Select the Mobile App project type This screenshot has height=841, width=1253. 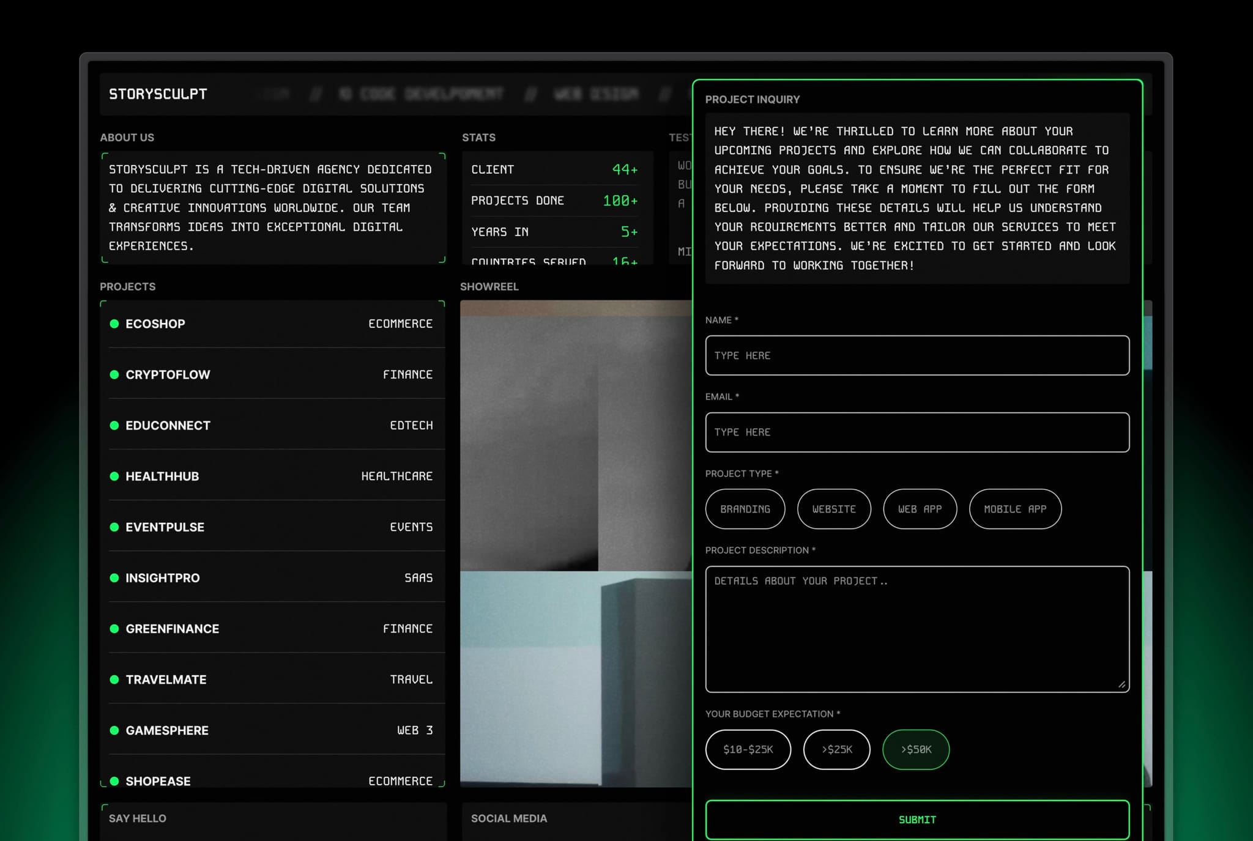pyautogui.click(x=1015, y=509)
